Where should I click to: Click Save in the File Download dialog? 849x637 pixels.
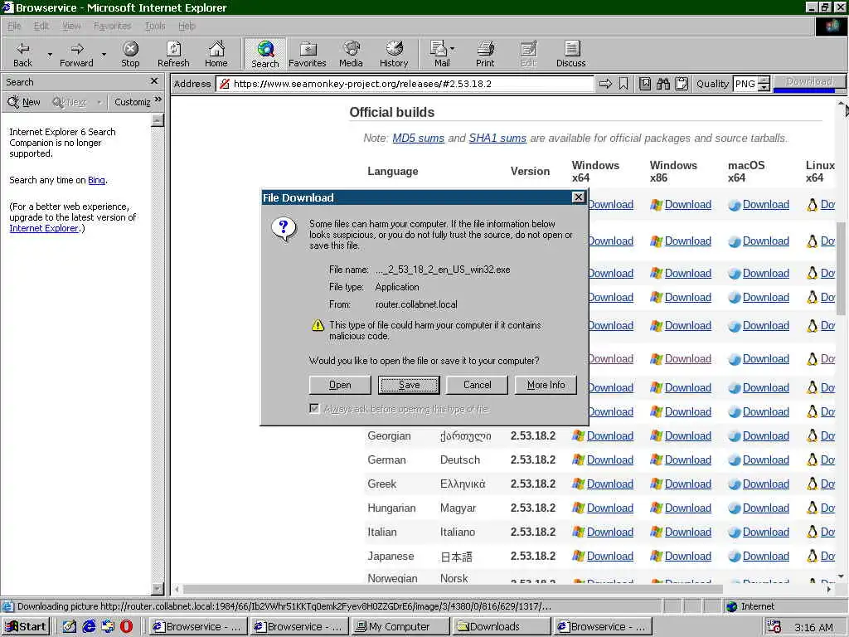pos(409,385)
